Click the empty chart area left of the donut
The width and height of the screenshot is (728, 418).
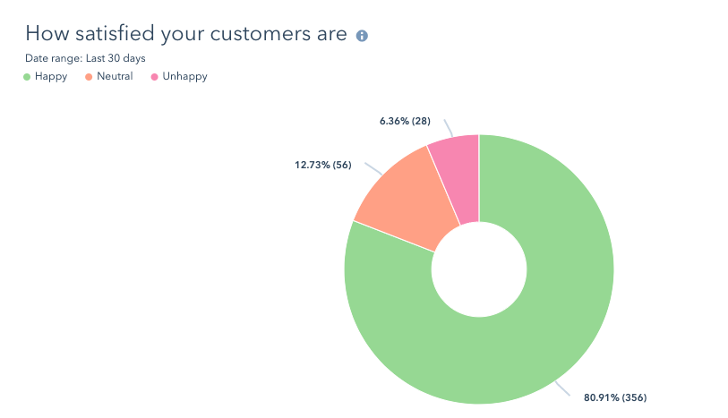[161, 269]
